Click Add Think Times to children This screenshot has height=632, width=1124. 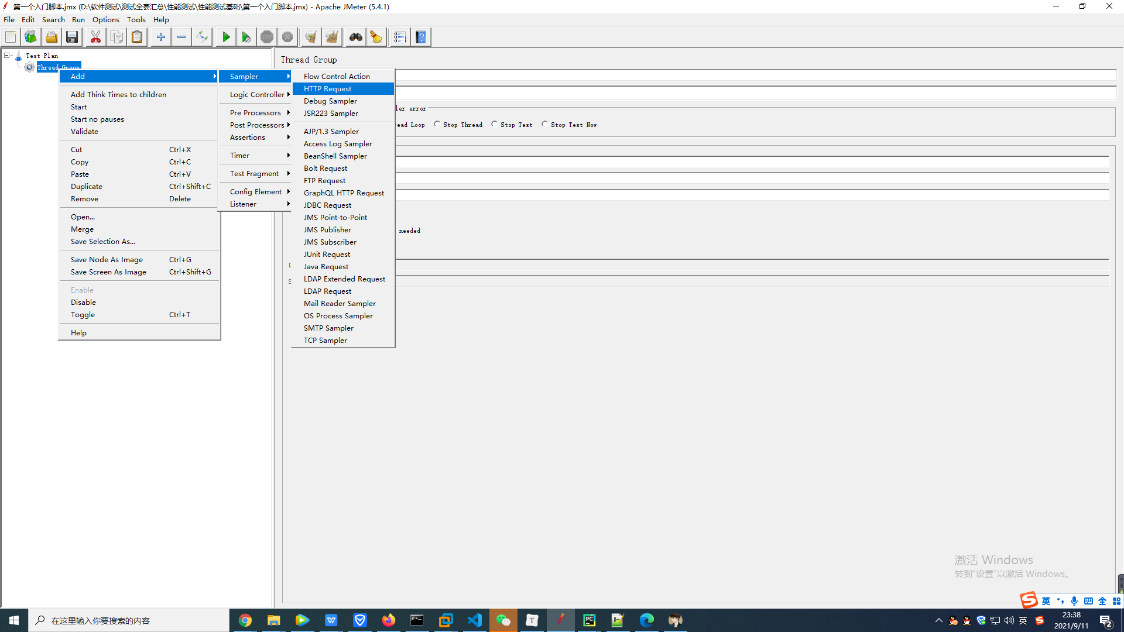[118, 95]
